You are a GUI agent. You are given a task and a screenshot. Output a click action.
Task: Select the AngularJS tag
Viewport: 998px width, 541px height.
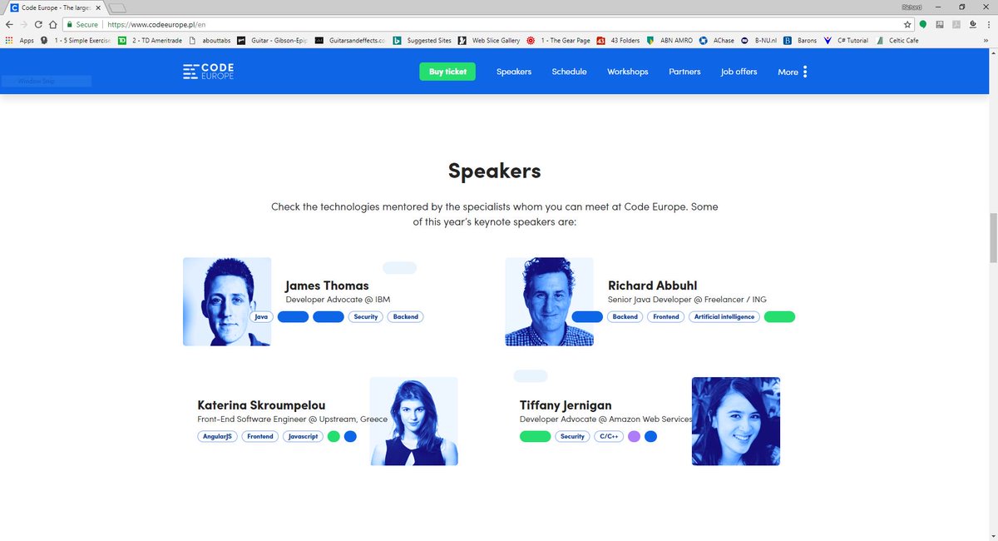(217, 436)
